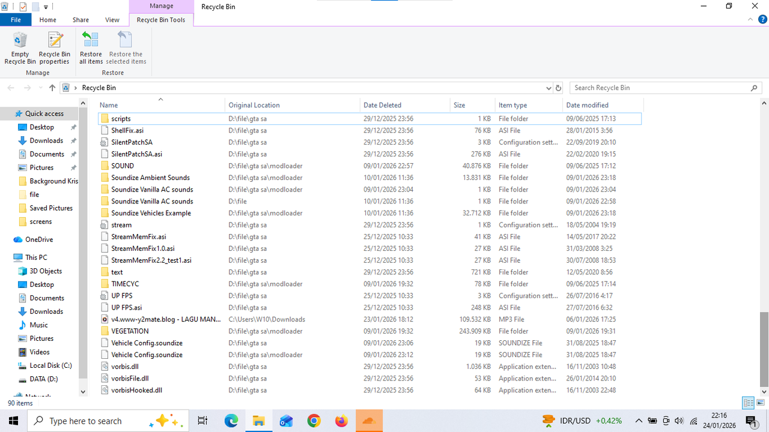
Task: Sort by Date modified column
Action: [602, 105]
